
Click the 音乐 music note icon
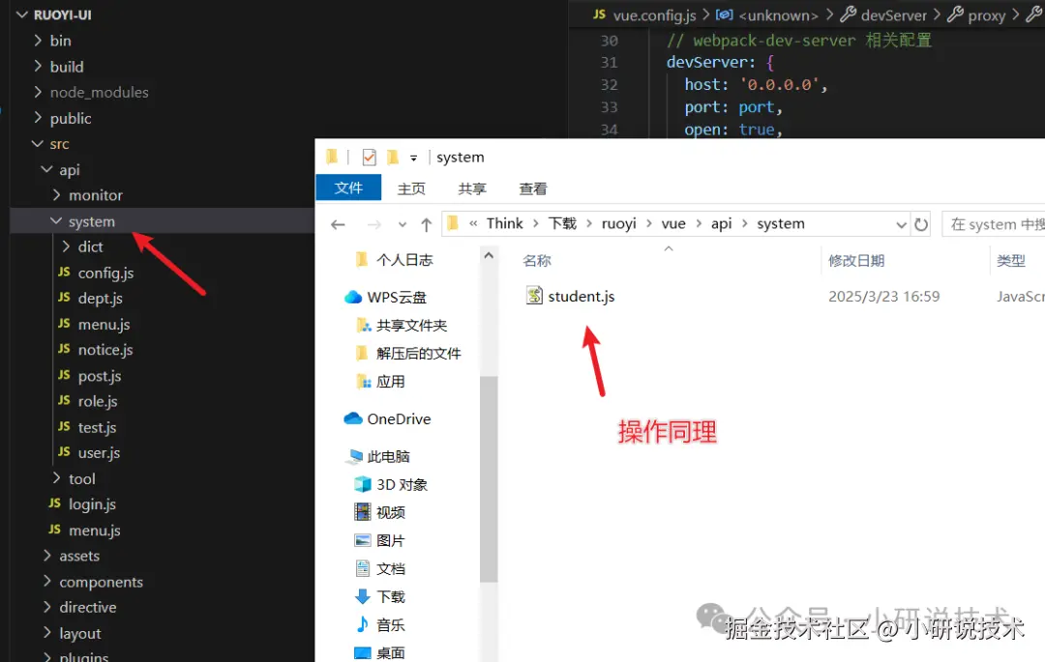click(x=362, y=624)
